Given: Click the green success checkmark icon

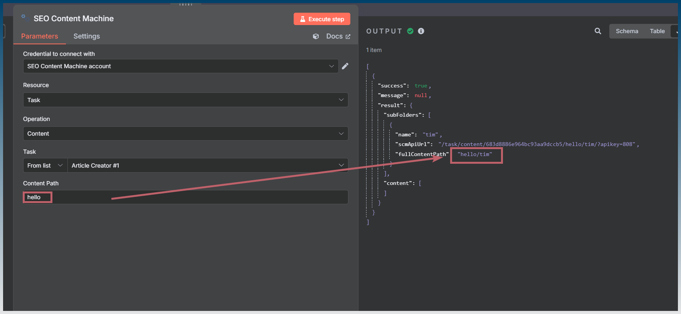Looking at the screenshot, I should click(410, 31).
